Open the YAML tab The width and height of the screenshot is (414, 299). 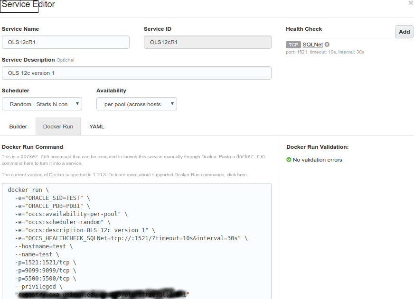[97, 127]
